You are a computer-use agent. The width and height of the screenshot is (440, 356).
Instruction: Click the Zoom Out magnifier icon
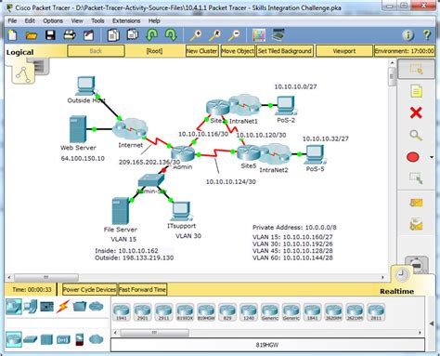[234, 35]
